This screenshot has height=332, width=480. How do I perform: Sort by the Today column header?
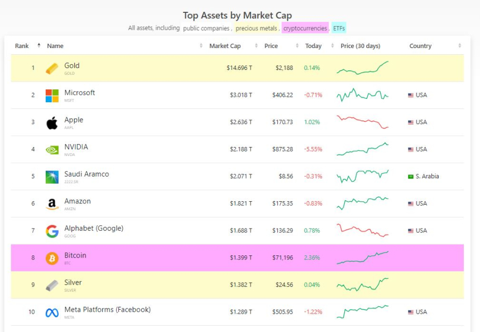tap(313, 46)
